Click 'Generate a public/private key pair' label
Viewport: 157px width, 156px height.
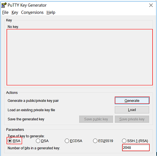point(33,101)
